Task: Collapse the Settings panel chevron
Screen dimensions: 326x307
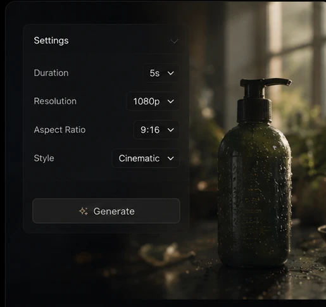Action: coord(174,41)
